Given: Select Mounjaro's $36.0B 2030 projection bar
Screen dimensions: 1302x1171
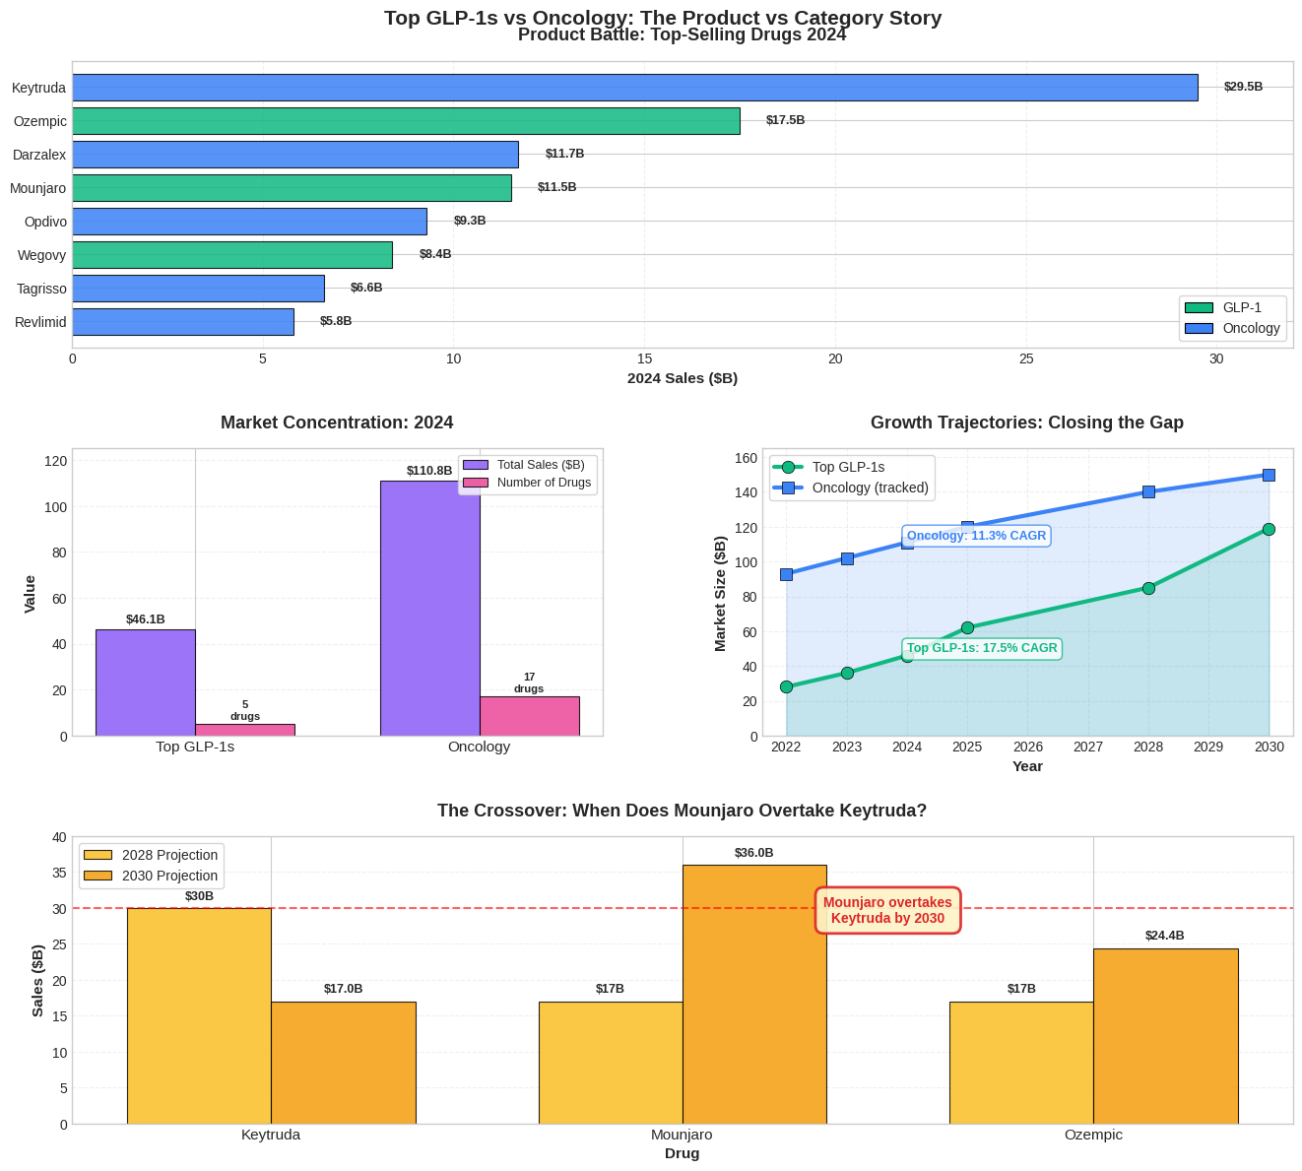Looking at the screenshot, I should 754,994.
